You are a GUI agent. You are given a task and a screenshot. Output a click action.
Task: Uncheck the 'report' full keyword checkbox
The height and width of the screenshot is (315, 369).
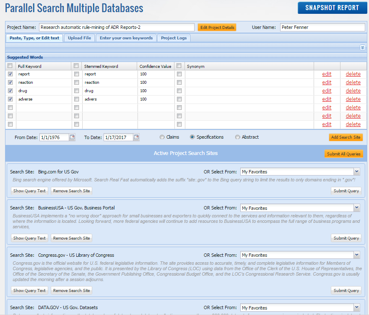pos(10,74)
